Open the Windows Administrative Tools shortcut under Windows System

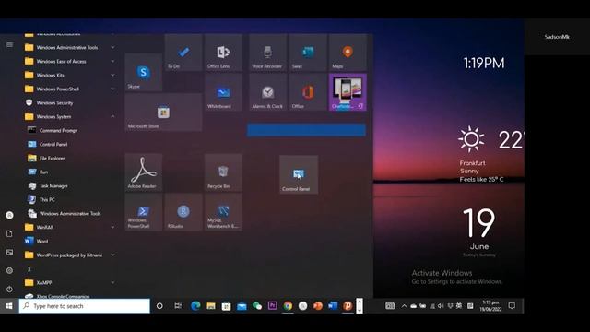point(70,213)
